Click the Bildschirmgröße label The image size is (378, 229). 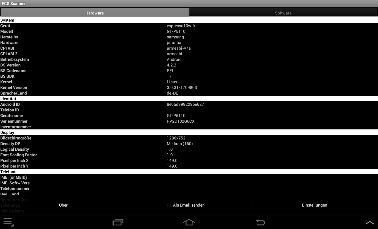click(16, 138)
